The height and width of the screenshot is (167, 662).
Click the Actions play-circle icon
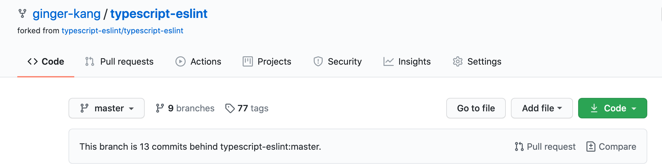(x=181, y=61)
